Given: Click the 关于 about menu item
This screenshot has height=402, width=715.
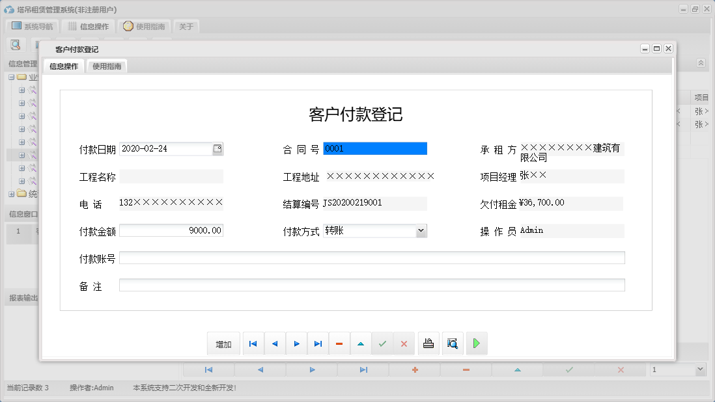Looking at the screenshot, I should [186, 26].
